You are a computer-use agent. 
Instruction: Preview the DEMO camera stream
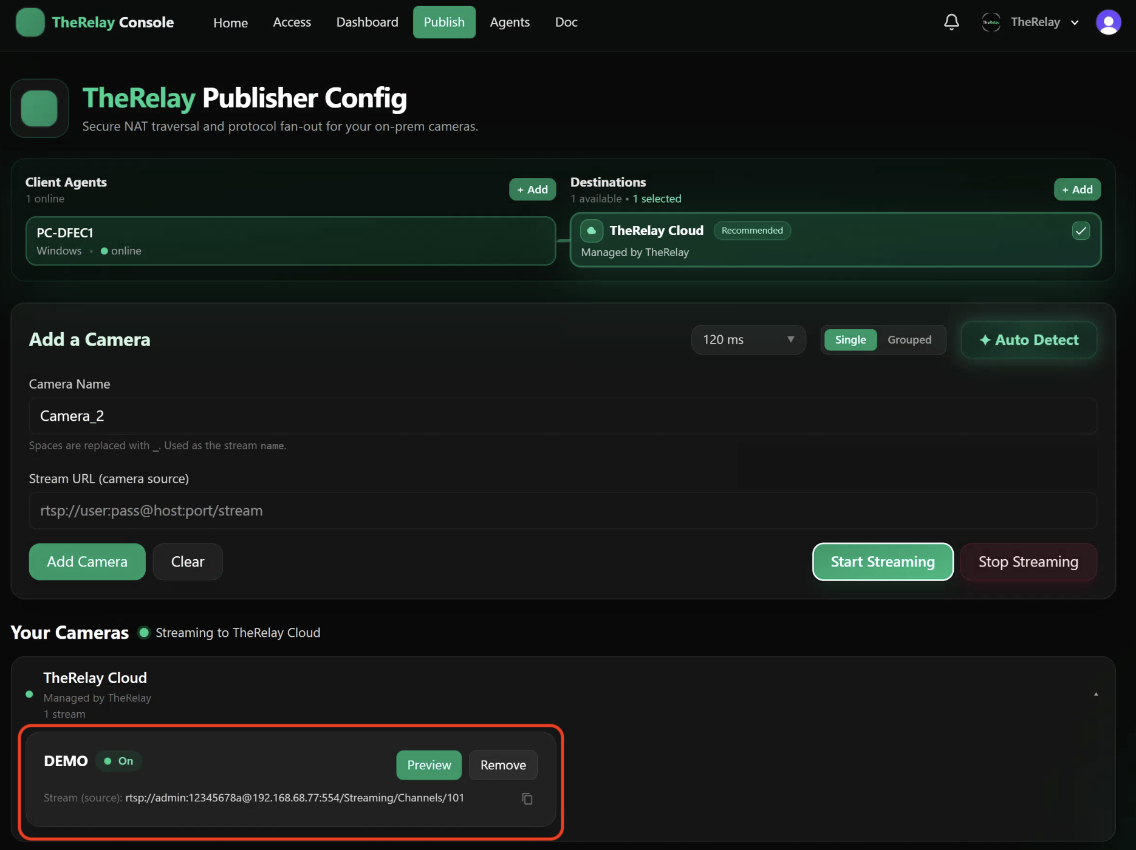tap(429, 765)
